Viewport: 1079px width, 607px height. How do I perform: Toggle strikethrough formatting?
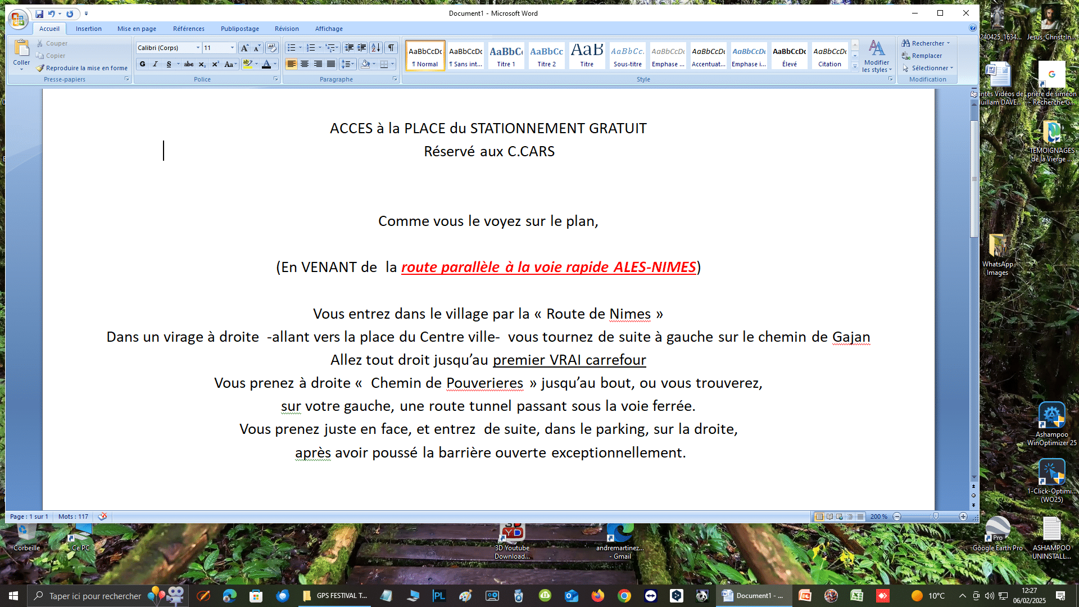click(x=189, y=64)
